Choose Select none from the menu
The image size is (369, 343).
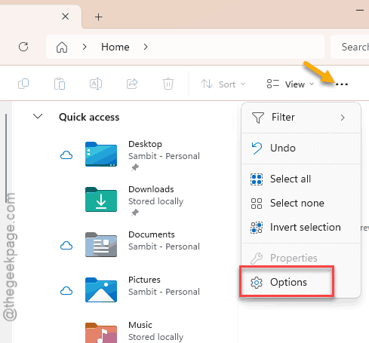[x=301, y=204]
